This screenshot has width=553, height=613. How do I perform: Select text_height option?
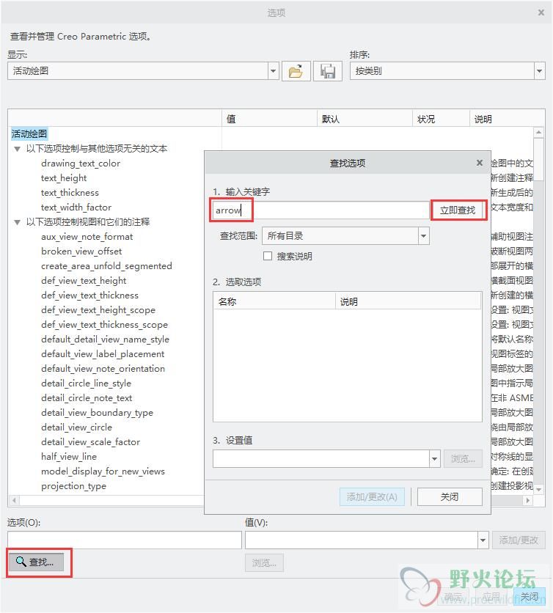[64, 178]
